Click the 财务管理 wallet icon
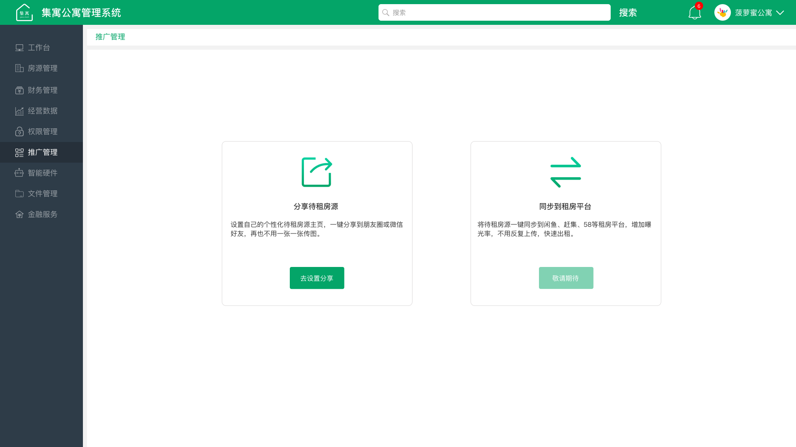 [19, 90]
